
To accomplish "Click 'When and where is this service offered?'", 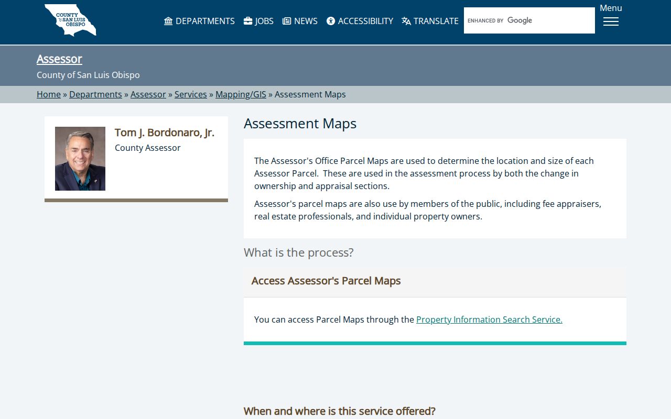I will coord(340,411).
